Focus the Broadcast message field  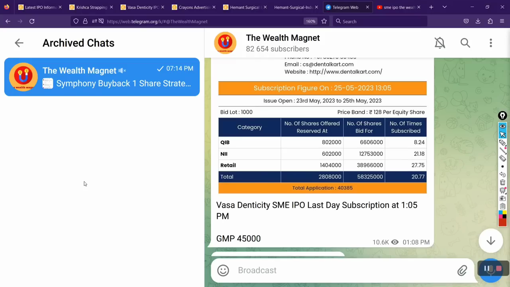[345, 270]
